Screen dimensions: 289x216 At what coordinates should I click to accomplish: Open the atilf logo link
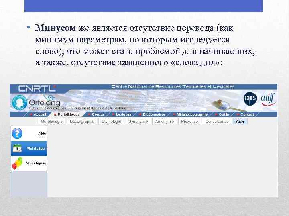(268, 99)
